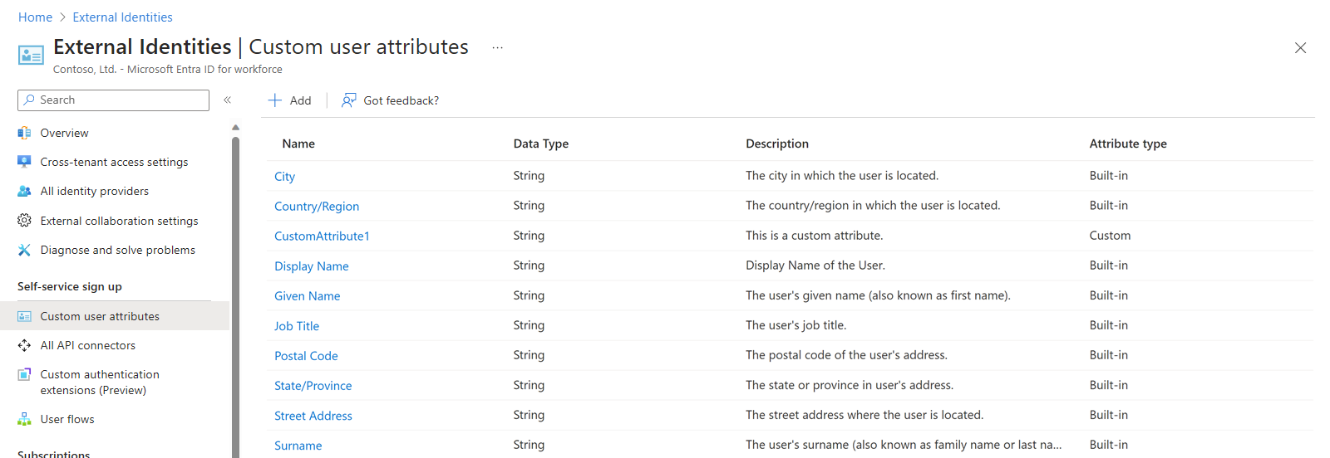This screenshot has width=1330, height=458.
Task: Click the All identity providers icon
Action: tap(24, 191)
